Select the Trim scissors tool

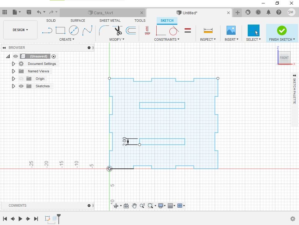coord(118,30)
